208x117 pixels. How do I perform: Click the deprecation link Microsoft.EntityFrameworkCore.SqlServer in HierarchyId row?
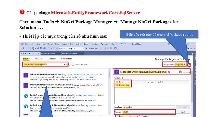point(79,100)
